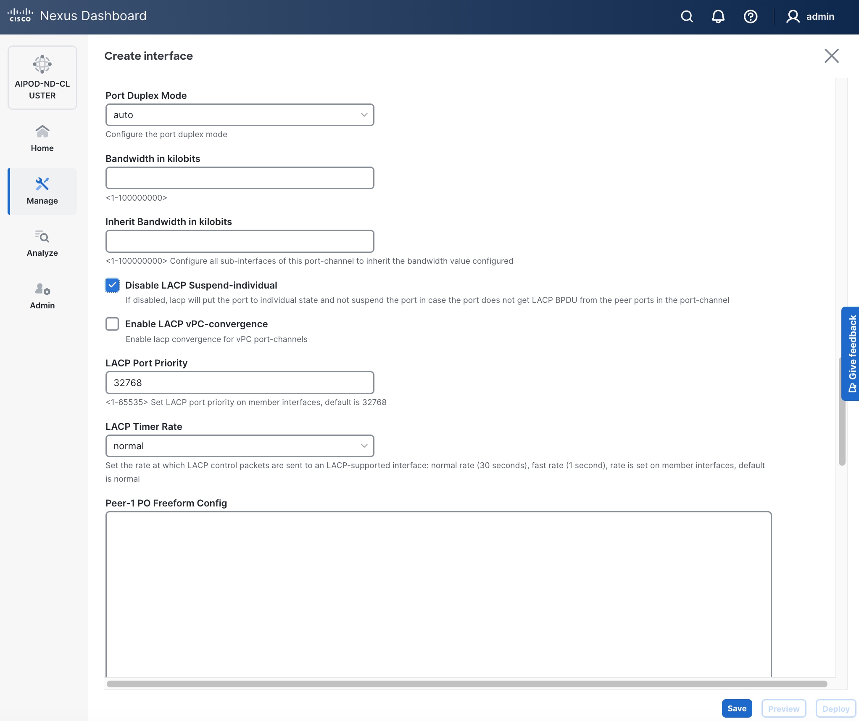Open the notifications bell icon
This screenshot has height=721, width=859.
coord(718,16)
